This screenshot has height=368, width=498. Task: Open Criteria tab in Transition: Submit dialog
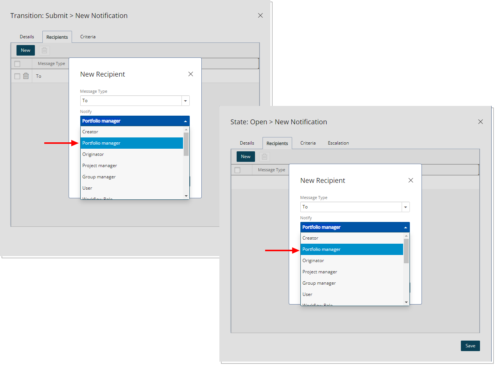tap(88, 37)
